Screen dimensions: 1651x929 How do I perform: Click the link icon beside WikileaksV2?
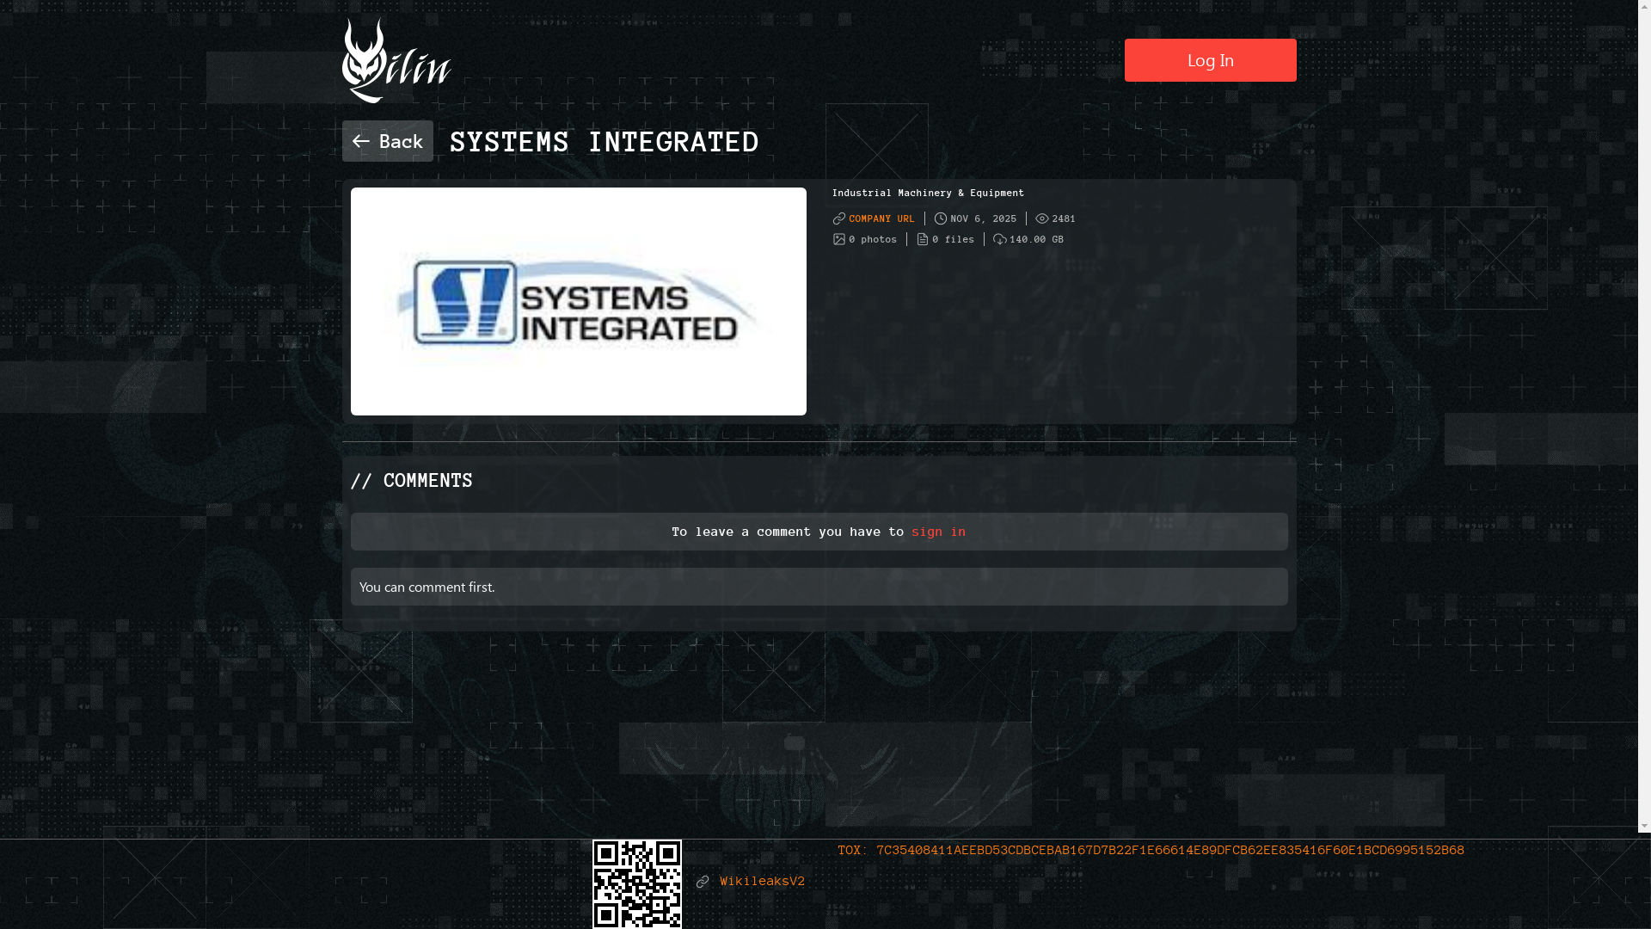click(x=703, y=882)
